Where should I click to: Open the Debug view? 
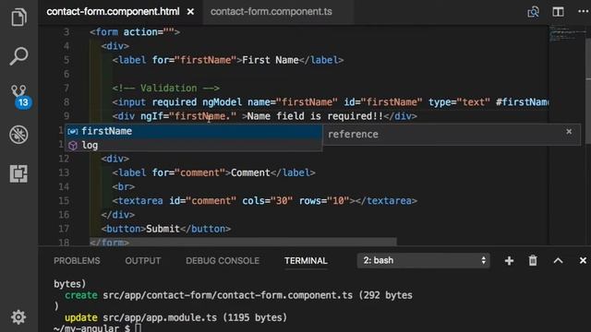pyautogui.click(x=18, y=135)
